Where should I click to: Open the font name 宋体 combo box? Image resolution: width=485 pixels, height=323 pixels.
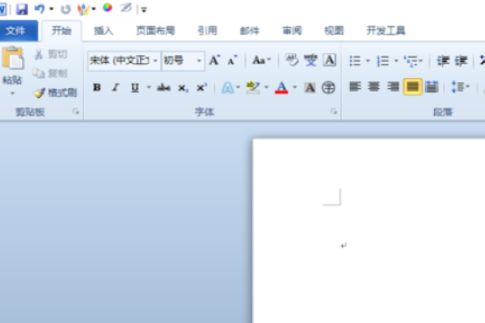[x=124, y=61]
